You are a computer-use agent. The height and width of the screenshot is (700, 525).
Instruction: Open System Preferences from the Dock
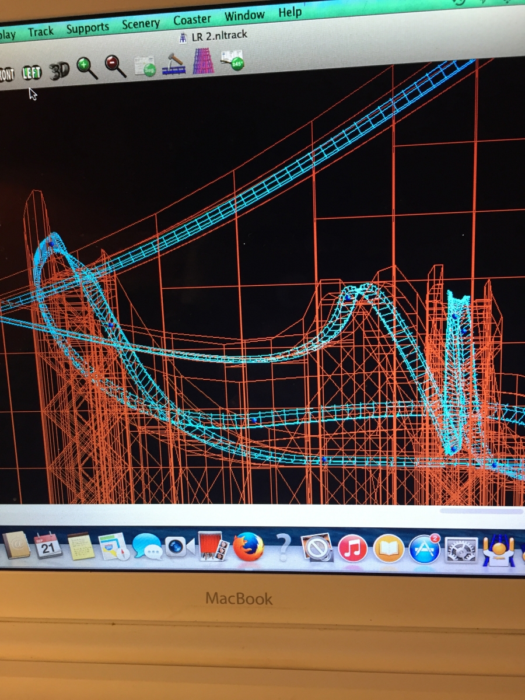461,550
